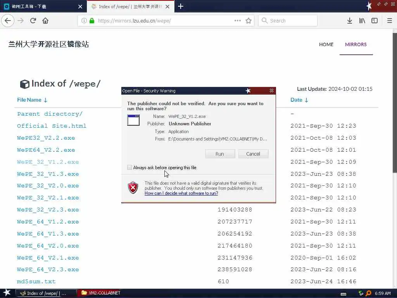Click the magnifier search tray icon
This screenshot has width=397, height=298.
(368, 293)
